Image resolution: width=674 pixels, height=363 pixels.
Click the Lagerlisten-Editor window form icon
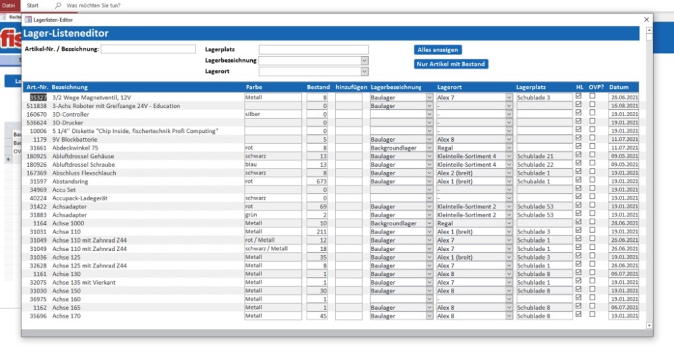click(x=28, y=20)
